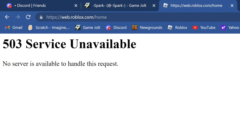Viewport: 240px width, 114px height.
Task: Open the Game Jolt bookmark
Action: [88, 27]
